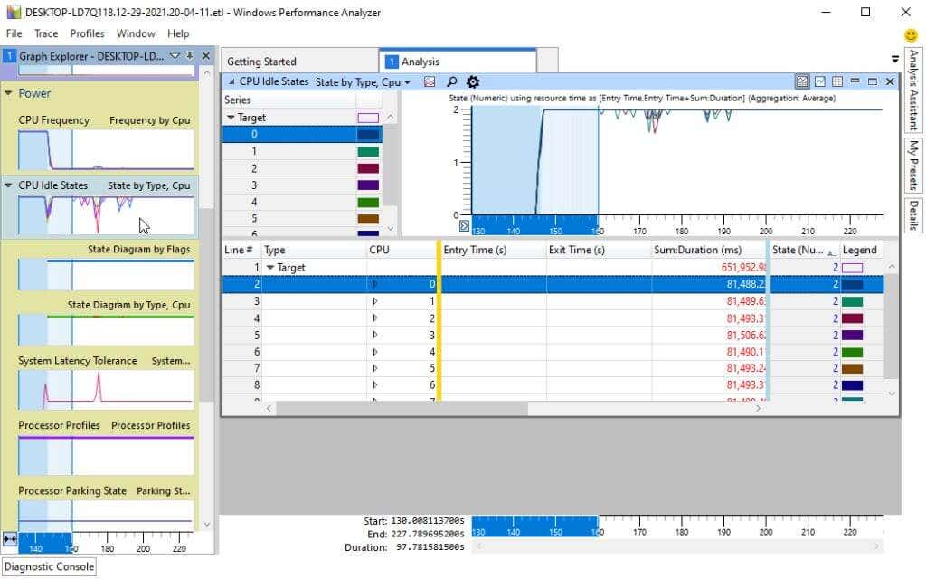Switch the view to graph-only layout
This screenshot has height=579, width=926.
coord(819,81)
